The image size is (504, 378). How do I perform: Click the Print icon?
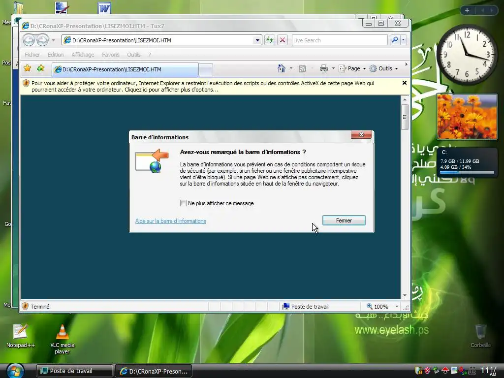click(324, 68)
